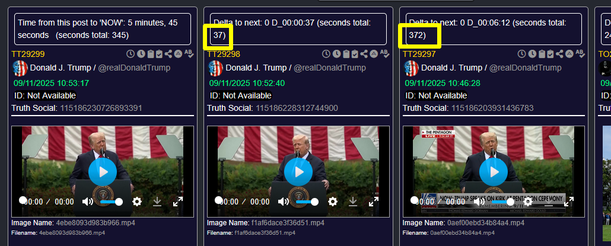Click the circled triangle icon on post TT29297
Screen dimensions: 611x246
(x=569, y=54)
